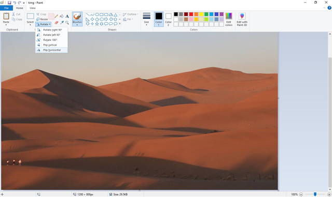The width and height of the screenshot is (332, 197).
Task: Expand the Paste dropdown arrow
Action: click(x=6, y=25)
